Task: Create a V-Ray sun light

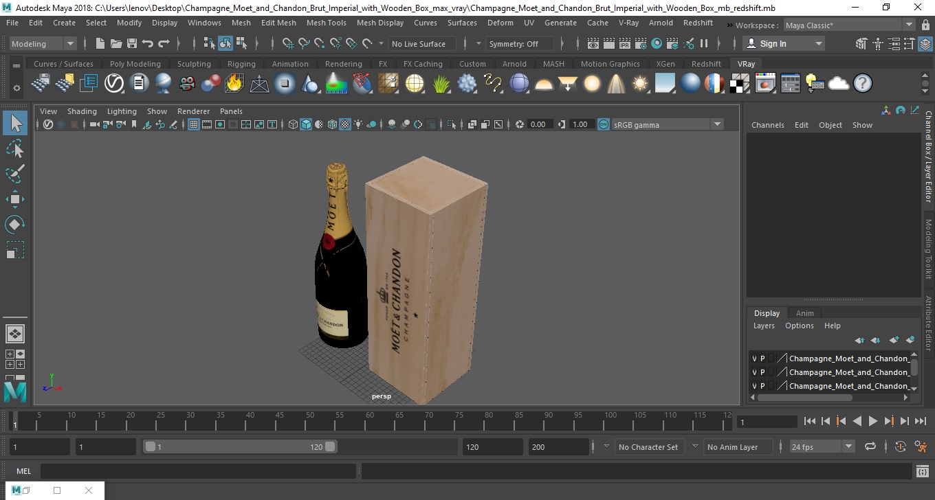Action: 640,84
